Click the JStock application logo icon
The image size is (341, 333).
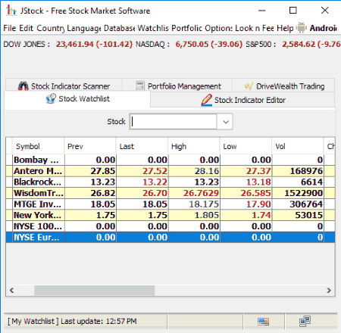[x=11, y=11]
